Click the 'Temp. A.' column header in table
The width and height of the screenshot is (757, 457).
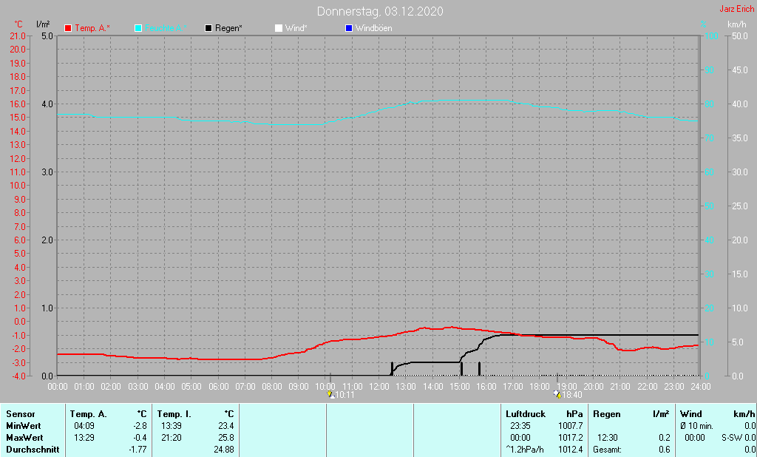pyautogui.click(x=88, y=414)
